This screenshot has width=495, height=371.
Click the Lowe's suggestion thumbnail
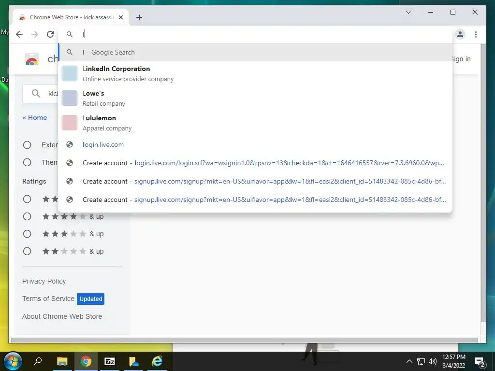pyautogui.click(x=70, y=98)
